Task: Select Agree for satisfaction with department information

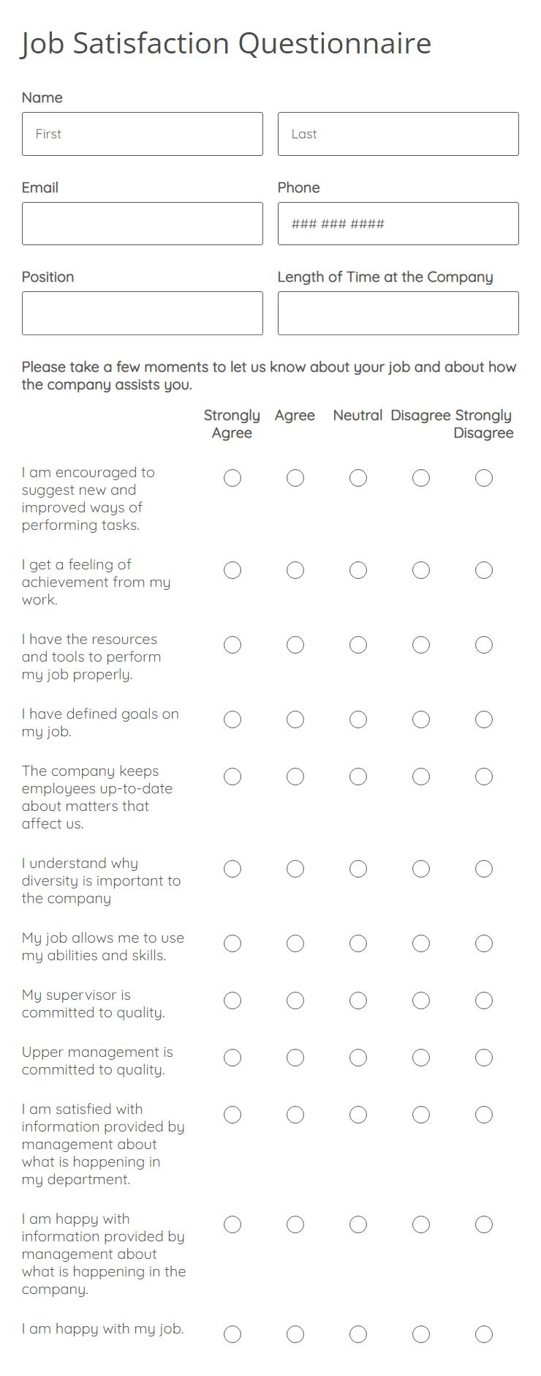Action: click(295, 1115)
